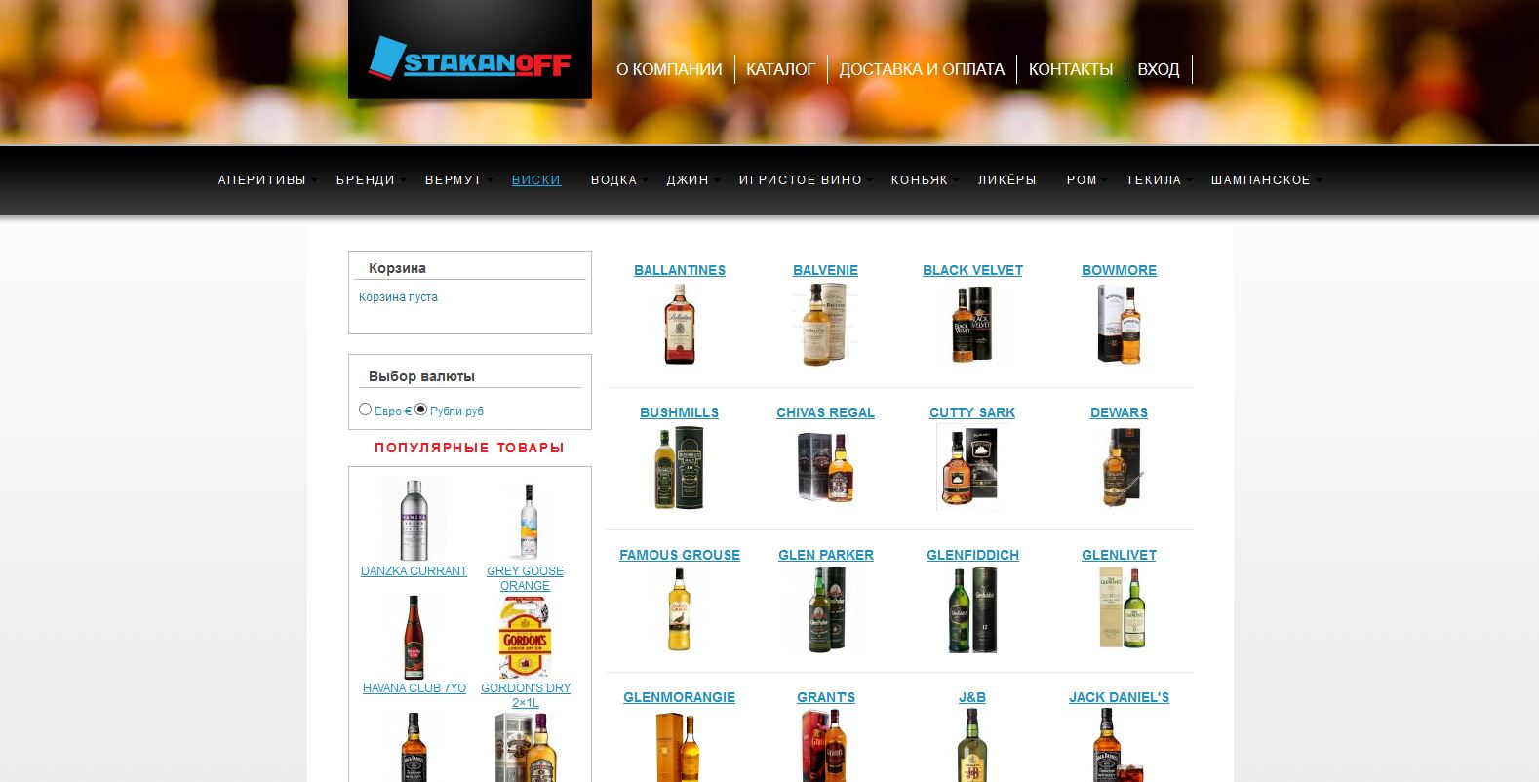Viewport: 1539px width, 782px height.
Task: Open the GORDON'S DRY 2×1L link
Action: (x=526, y=695)
